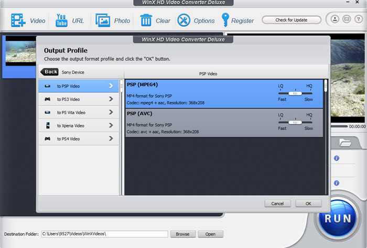Click HQ label on PSP (MPEG4) row
Viewport: 367px width, 248px height.
[x=309, y=86]
